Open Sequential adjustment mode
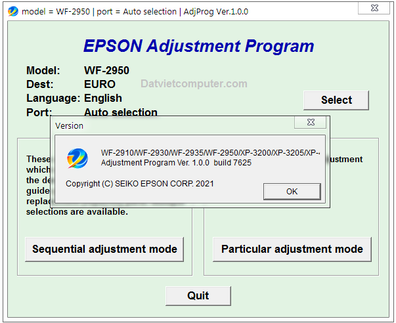This screenshot has height=323, width=396. coord(104,249)
